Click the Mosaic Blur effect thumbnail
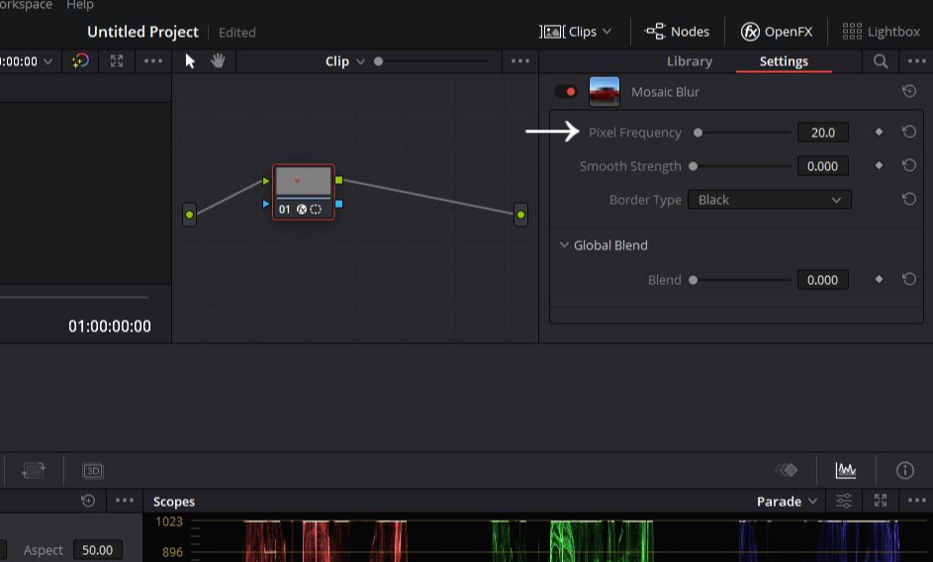 [604, 92]
